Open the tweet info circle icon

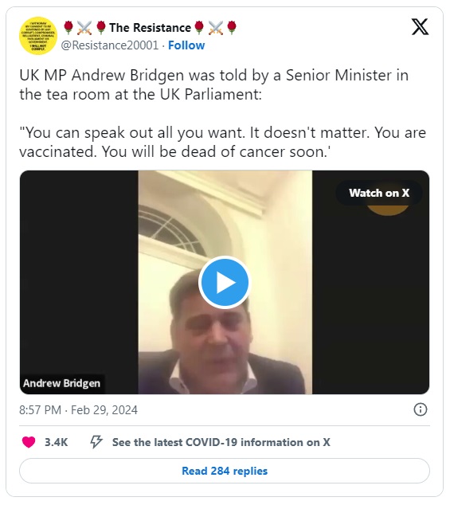point(420,409)
